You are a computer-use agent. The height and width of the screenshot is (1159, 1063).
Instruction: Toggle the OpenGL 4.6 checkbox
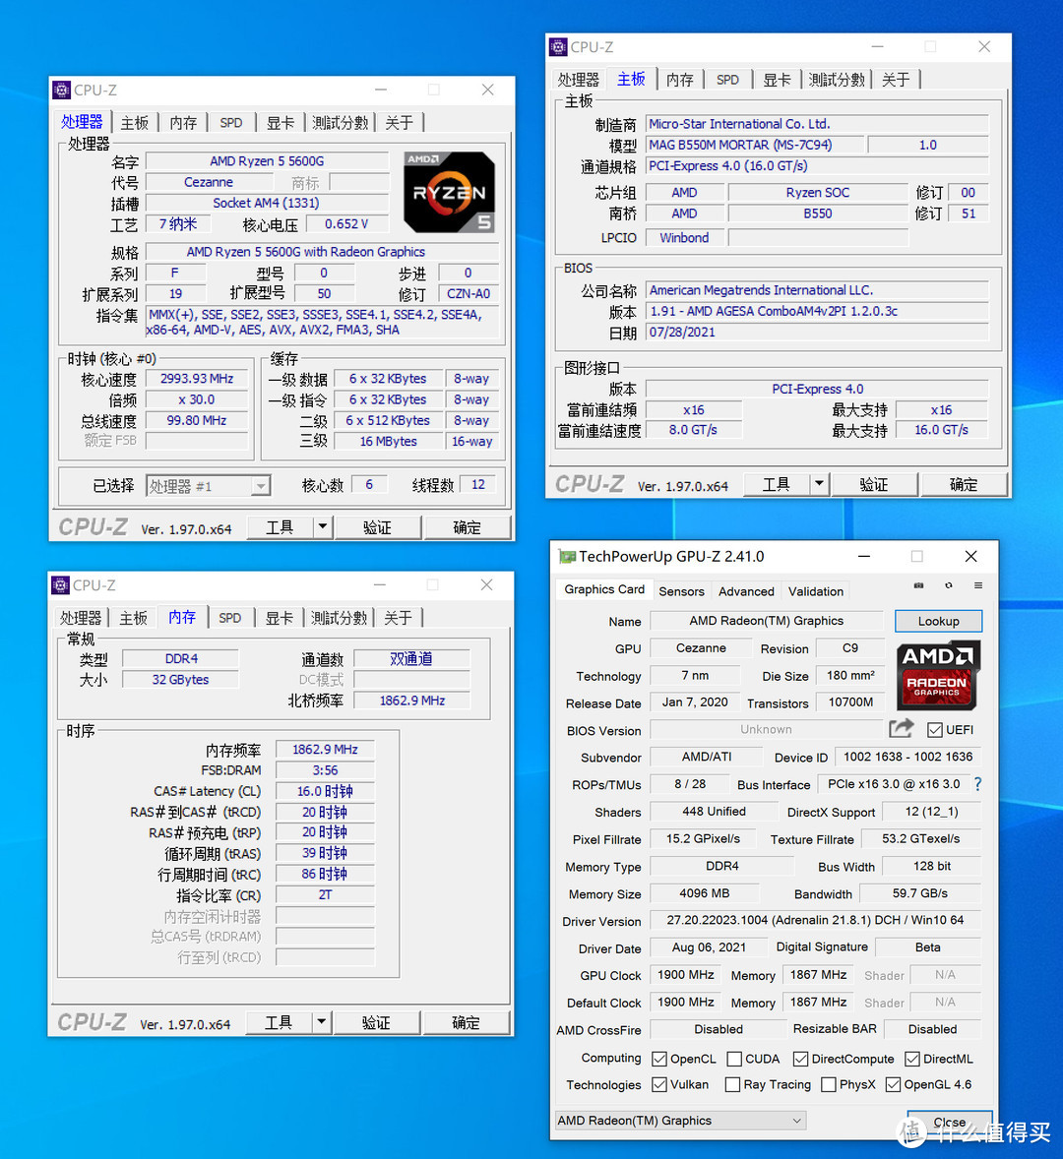893,1084
